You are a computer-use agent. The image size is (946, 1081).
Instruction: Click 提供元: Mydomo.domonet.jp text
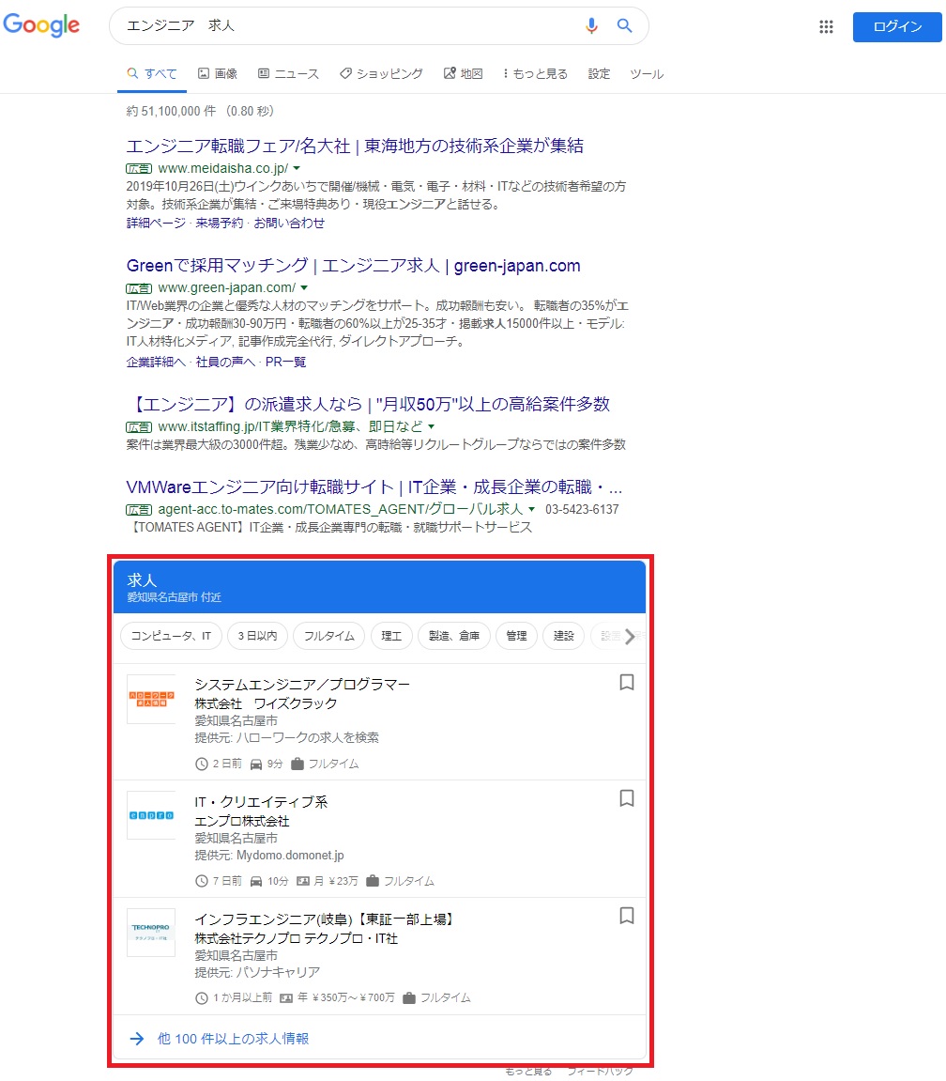coord(269,855)
